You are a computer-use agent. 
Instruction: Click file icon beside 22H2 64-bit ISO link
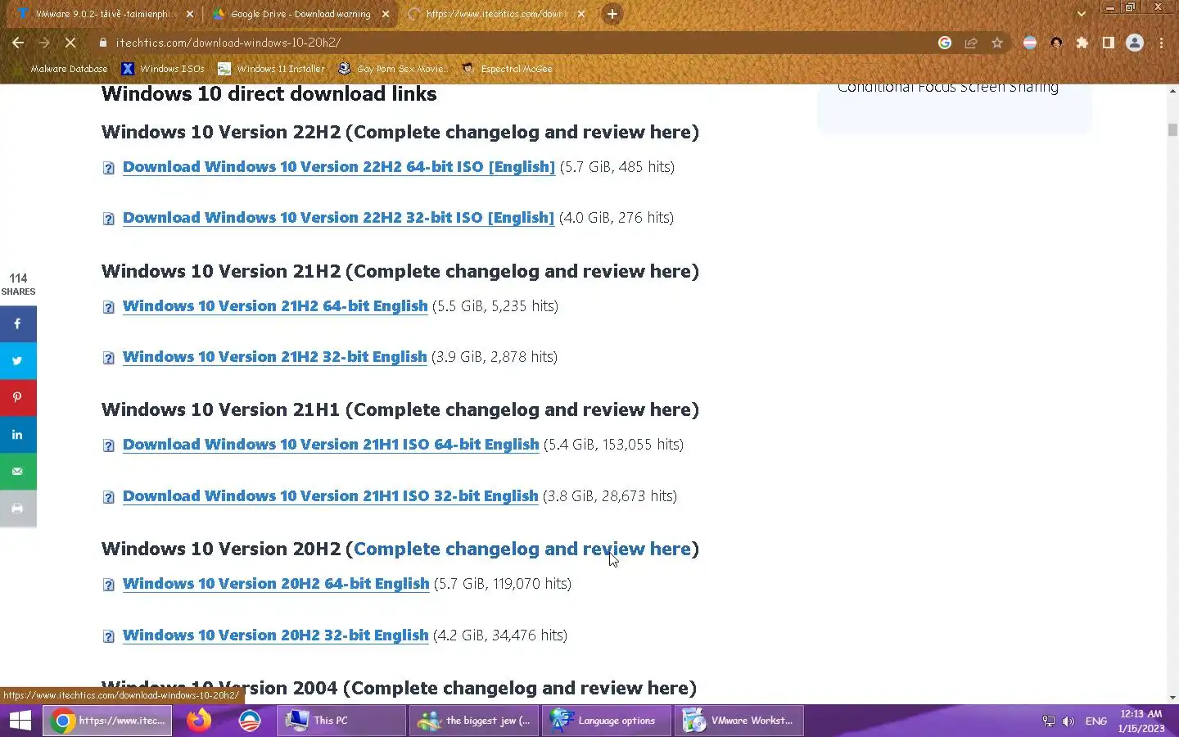click(109, 168)
